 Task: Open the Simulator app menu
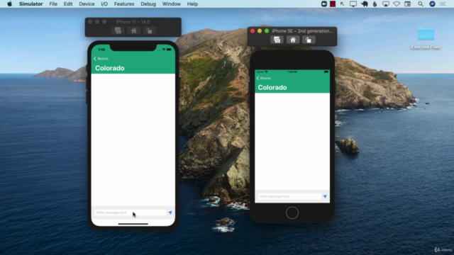pos(31,4)
